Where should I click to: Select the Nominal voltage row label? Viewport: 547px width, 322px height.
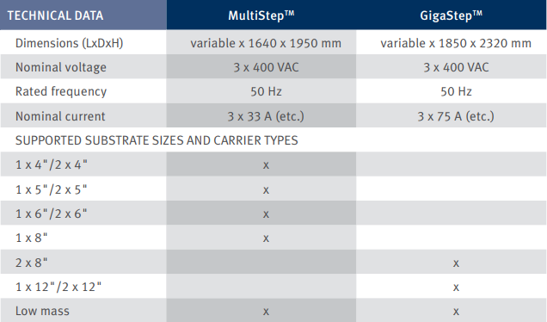(x=61, y=67)
